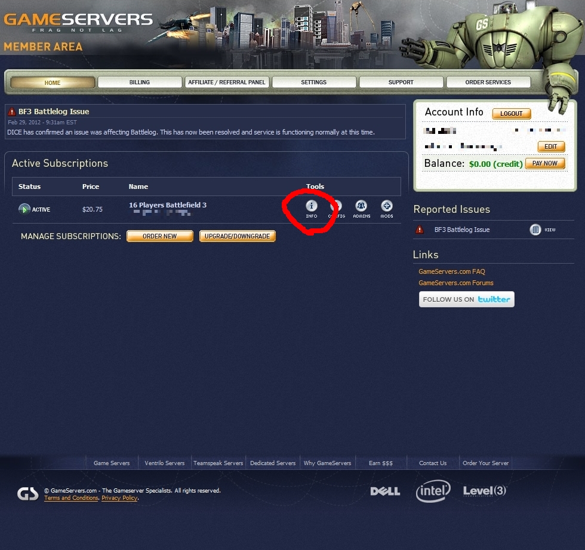Click Game Servers in the footer menu
The width and height of the screenshot is (585, 550).
pyautogui.click(x=112, y=463)
